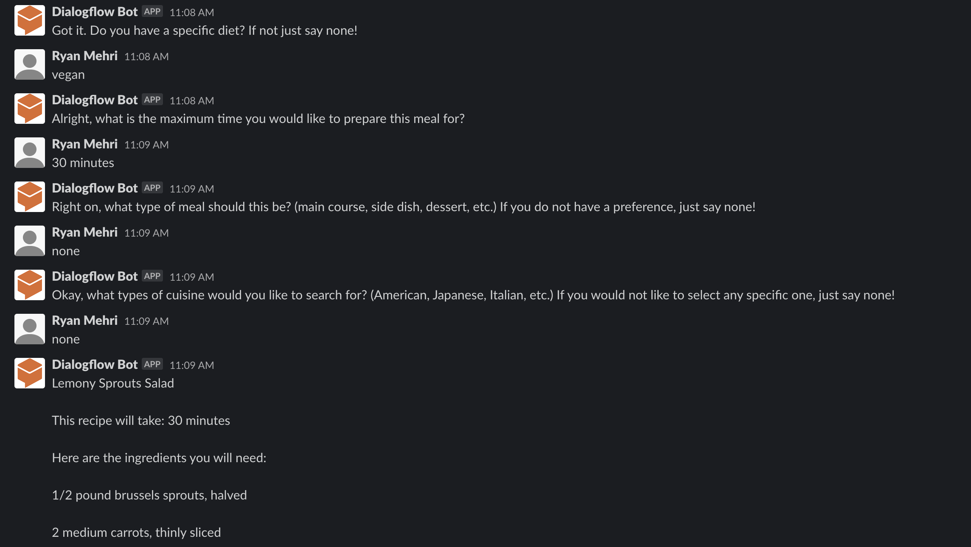
Task: Click Dialogflow Bot avatar beside cuisine question
Action: (30, 285)
